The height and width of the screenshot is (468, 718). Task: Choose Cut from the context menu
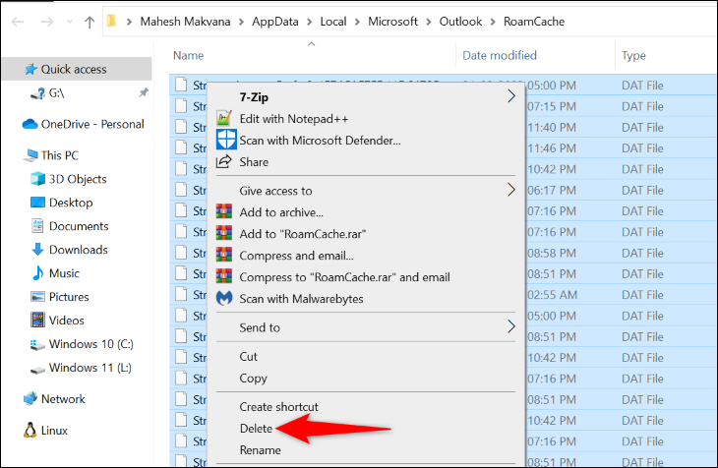(248, 356)
